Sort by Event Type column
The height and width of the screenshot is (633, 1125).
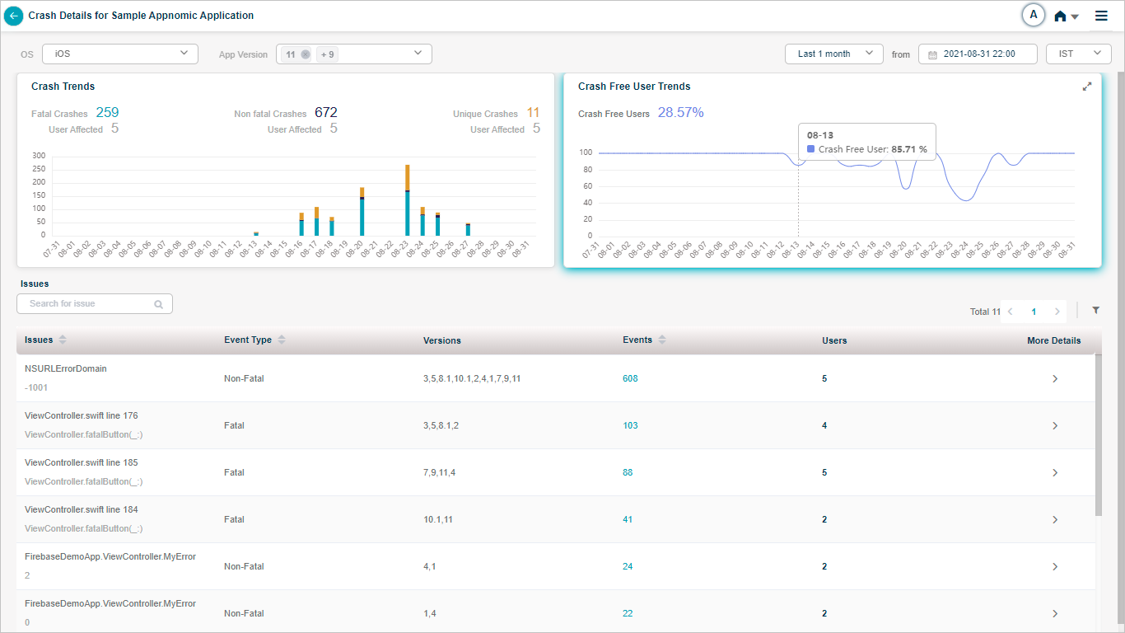point(282,340)
